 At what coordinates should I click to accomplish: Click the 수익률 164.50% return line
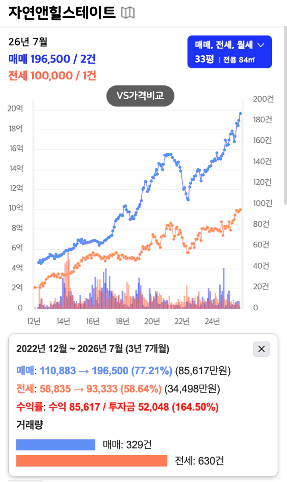tap(118, 407)
